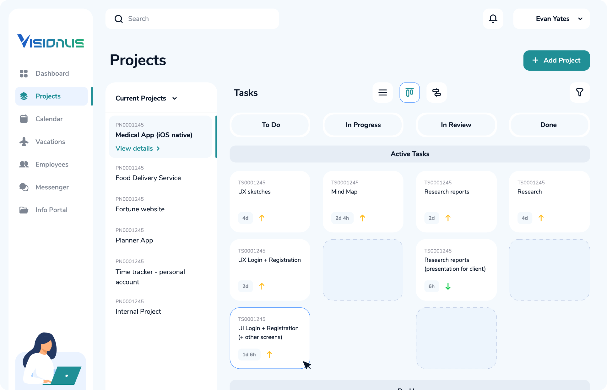Select the Calendar icon in the sidebar
This screenshot has height=390, width=607.
(x=49, y=119)
